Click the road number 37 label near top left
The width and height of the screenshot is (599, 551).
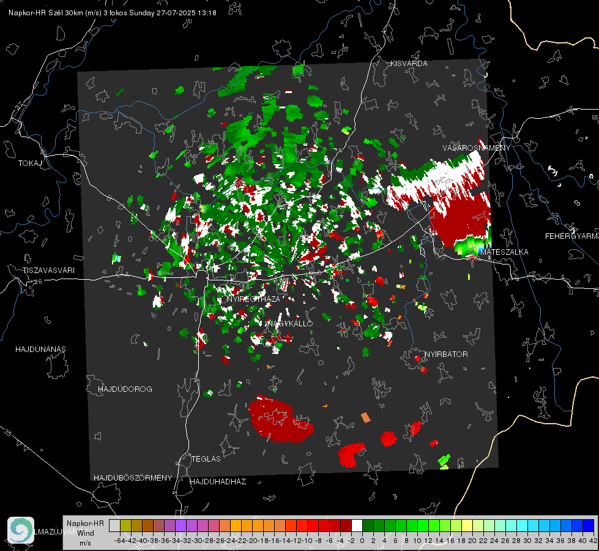tap(20, 105)
